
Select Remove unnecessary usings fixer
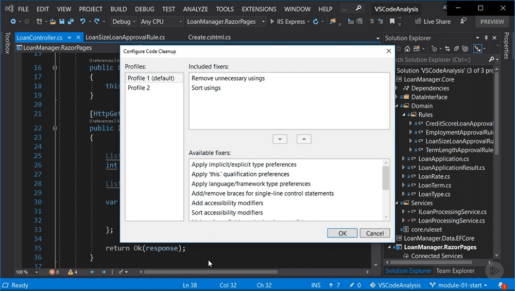(x=228, y=78)
